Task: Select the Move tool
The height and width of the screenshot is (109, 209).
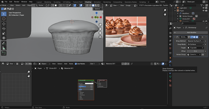Action: click(x=4, y=24)
